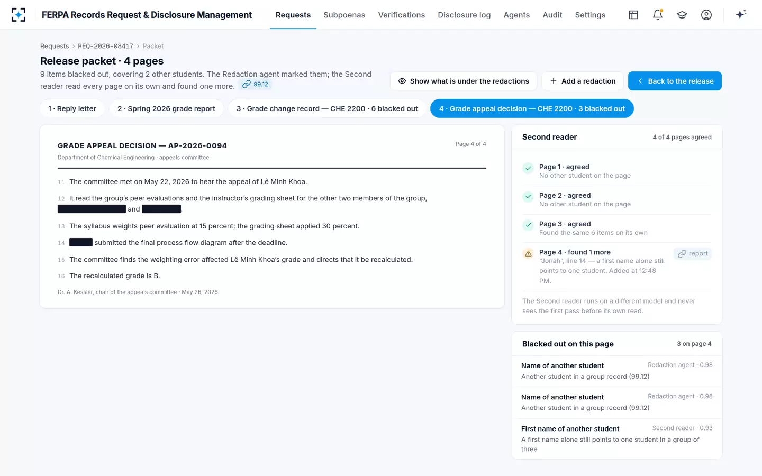
Task: Select 'First name of another student' redaction entry
Action: pyautogui.click(x=617, y=438)
